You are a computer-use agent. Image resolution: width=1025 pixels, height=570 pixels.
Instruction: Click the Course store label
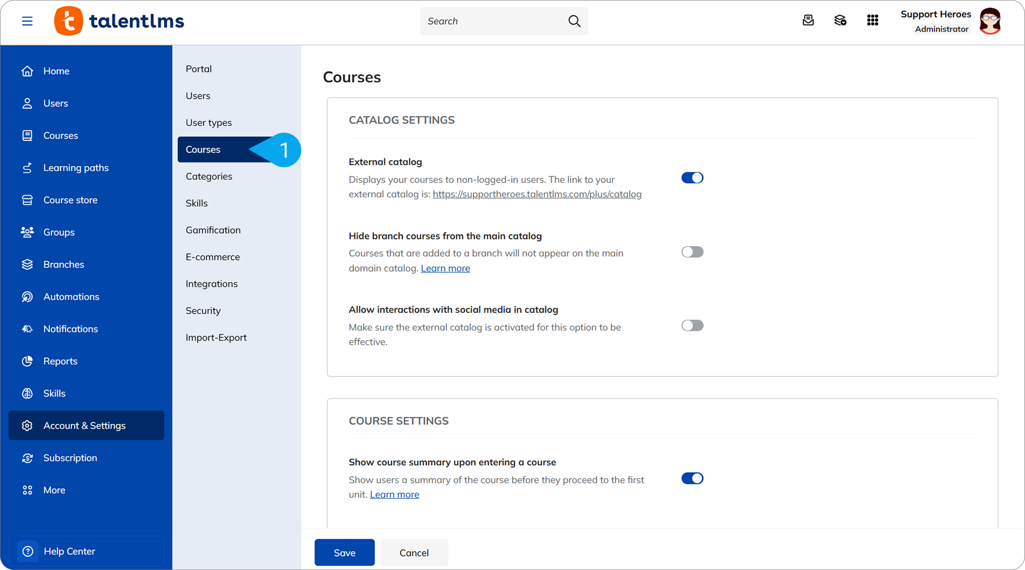(x=70, y=200)
